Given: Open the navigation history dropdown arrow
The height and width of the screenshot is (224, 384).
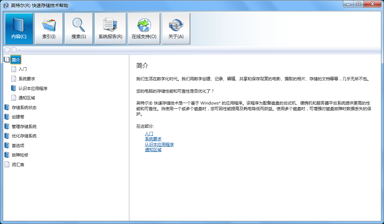Looking at the screenshot, I should 19,50.
